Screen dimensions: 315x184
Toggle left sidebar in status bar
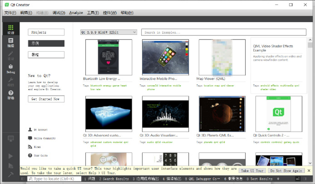(23, 179)
